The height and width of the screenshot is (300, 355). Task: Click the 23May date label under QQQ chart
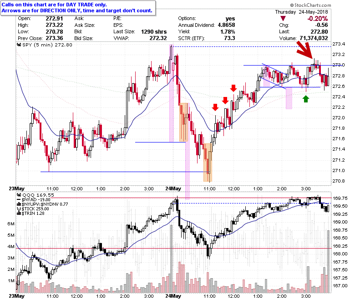(17, 296)
